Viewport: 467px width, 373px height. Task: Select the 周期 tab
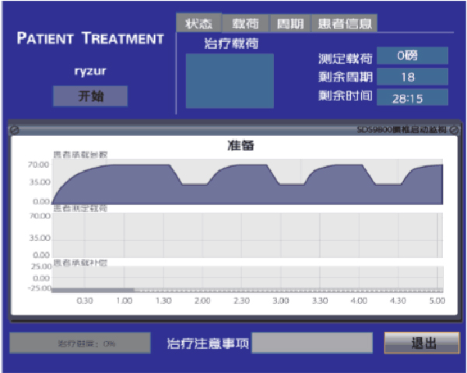coord(290,23)
